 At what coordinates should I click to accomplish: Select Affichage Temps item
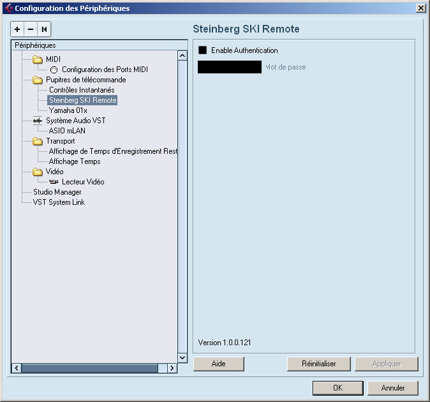tap(75, 161)
